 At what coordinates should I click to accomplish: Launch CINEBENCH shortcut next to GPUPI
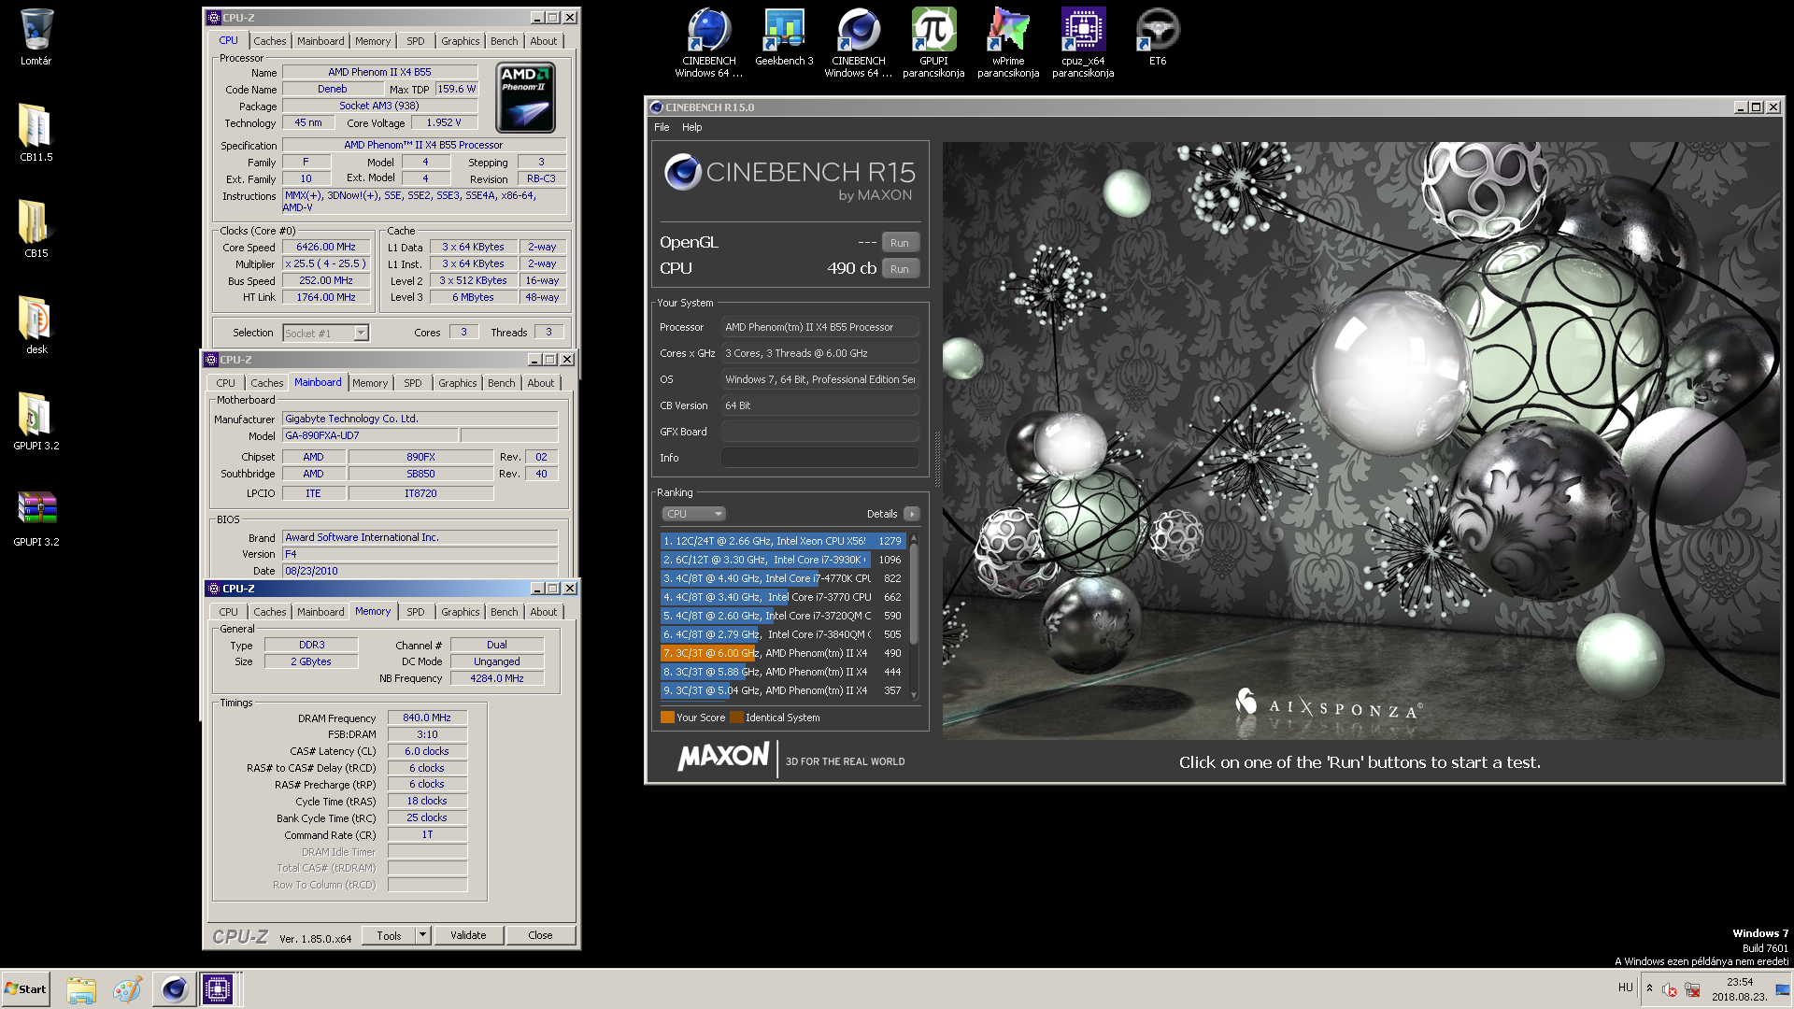click(x=859, y=42)
